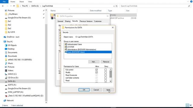193x108 pixels.
Task: Check Deny for Read & execute
Action: (x=106, y=75)
